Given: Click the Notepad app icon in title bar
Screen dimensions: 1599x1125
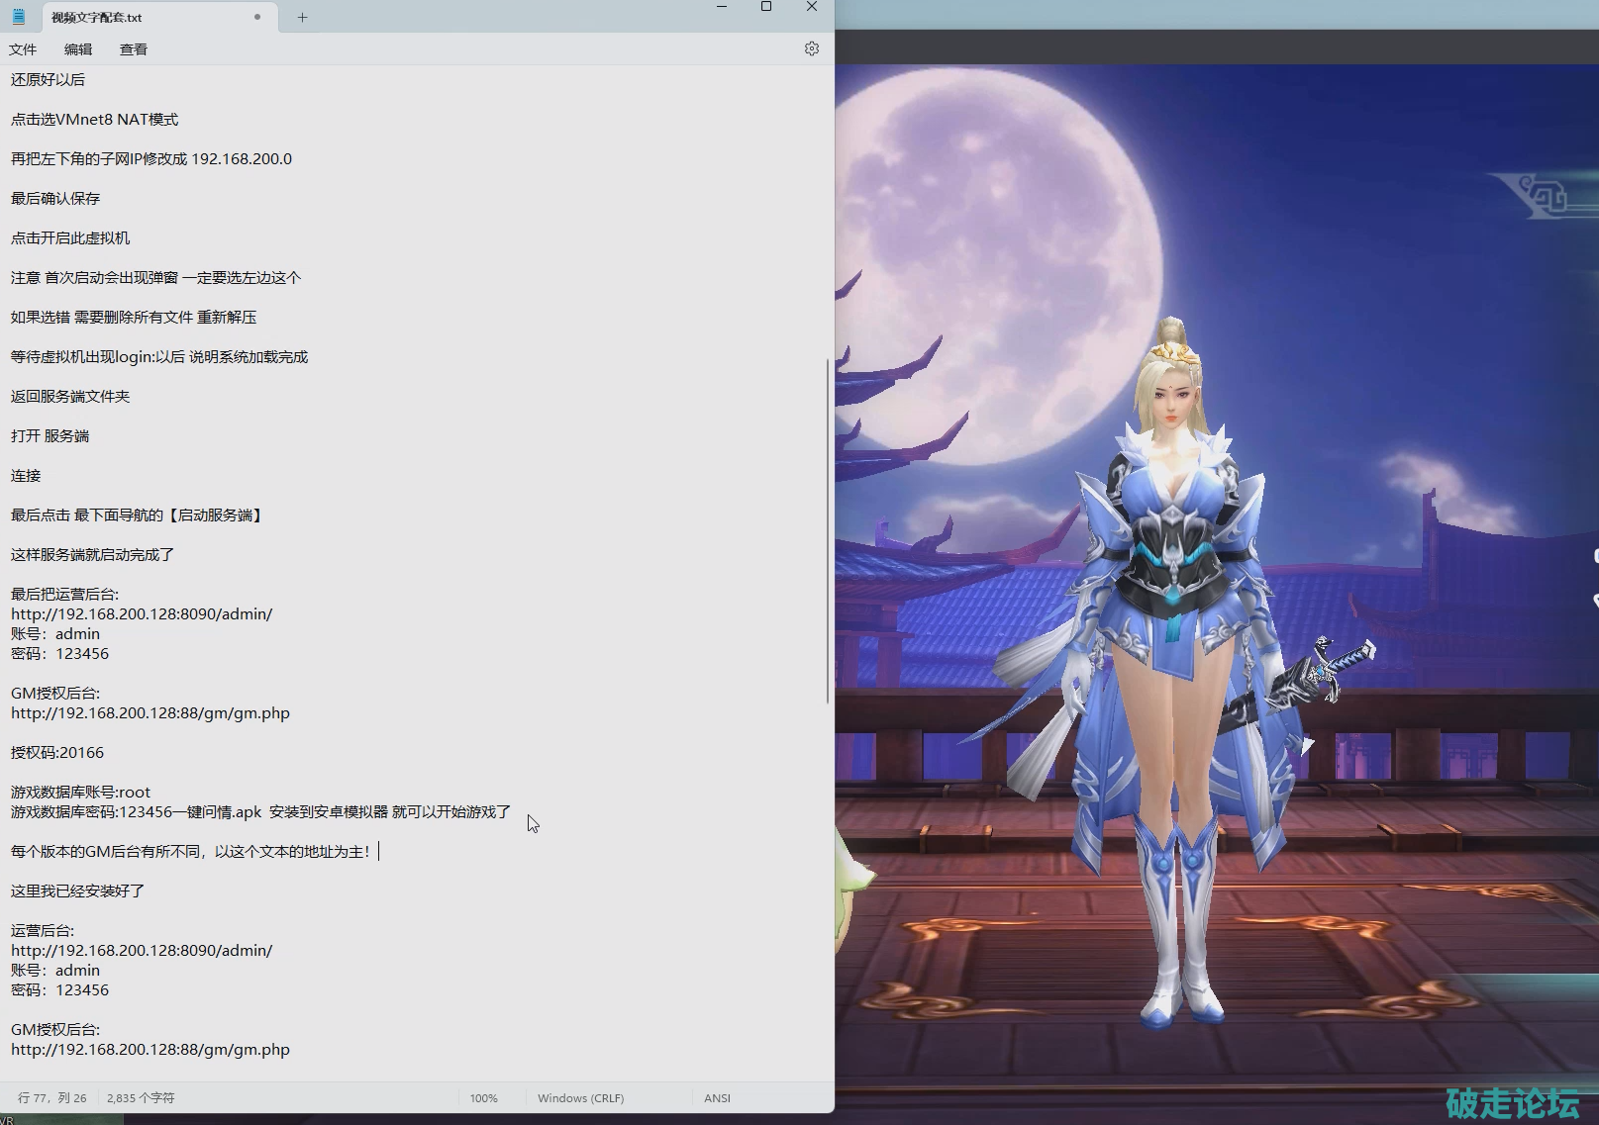Looking at the screenshot, I should [x=19, y=17].
